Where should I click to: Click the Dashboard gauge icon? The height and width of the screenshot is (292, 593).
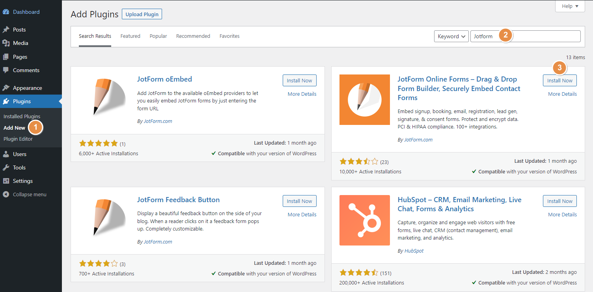[x=6, y=12]
